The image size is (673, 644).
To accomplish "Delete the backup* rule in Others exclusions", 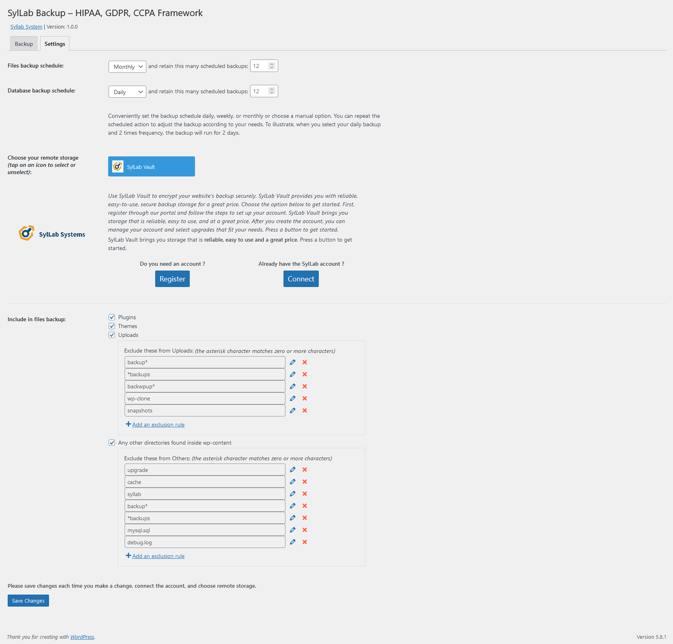I will (305, 506).
